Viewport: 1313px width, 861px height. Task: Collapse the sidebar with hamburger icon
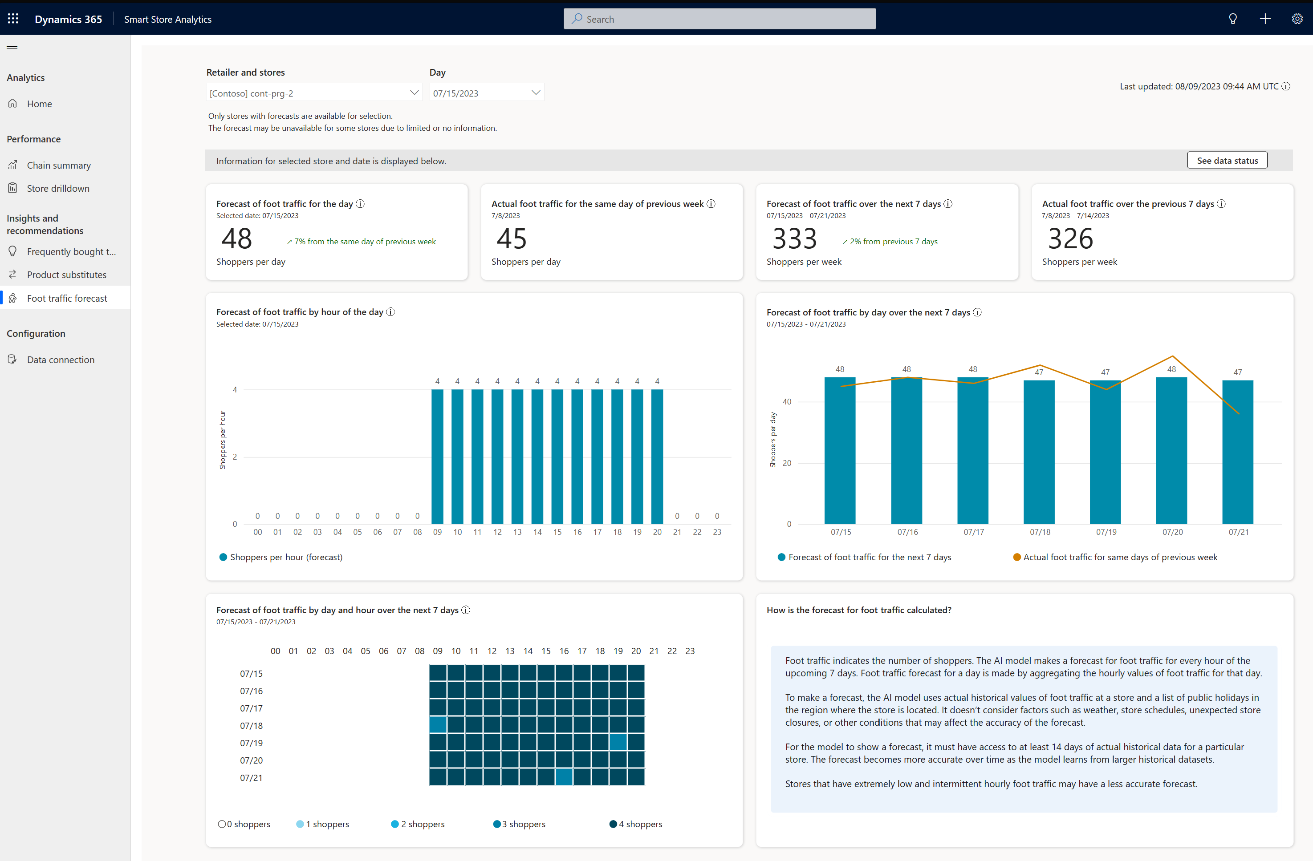[x=12, y=49]
